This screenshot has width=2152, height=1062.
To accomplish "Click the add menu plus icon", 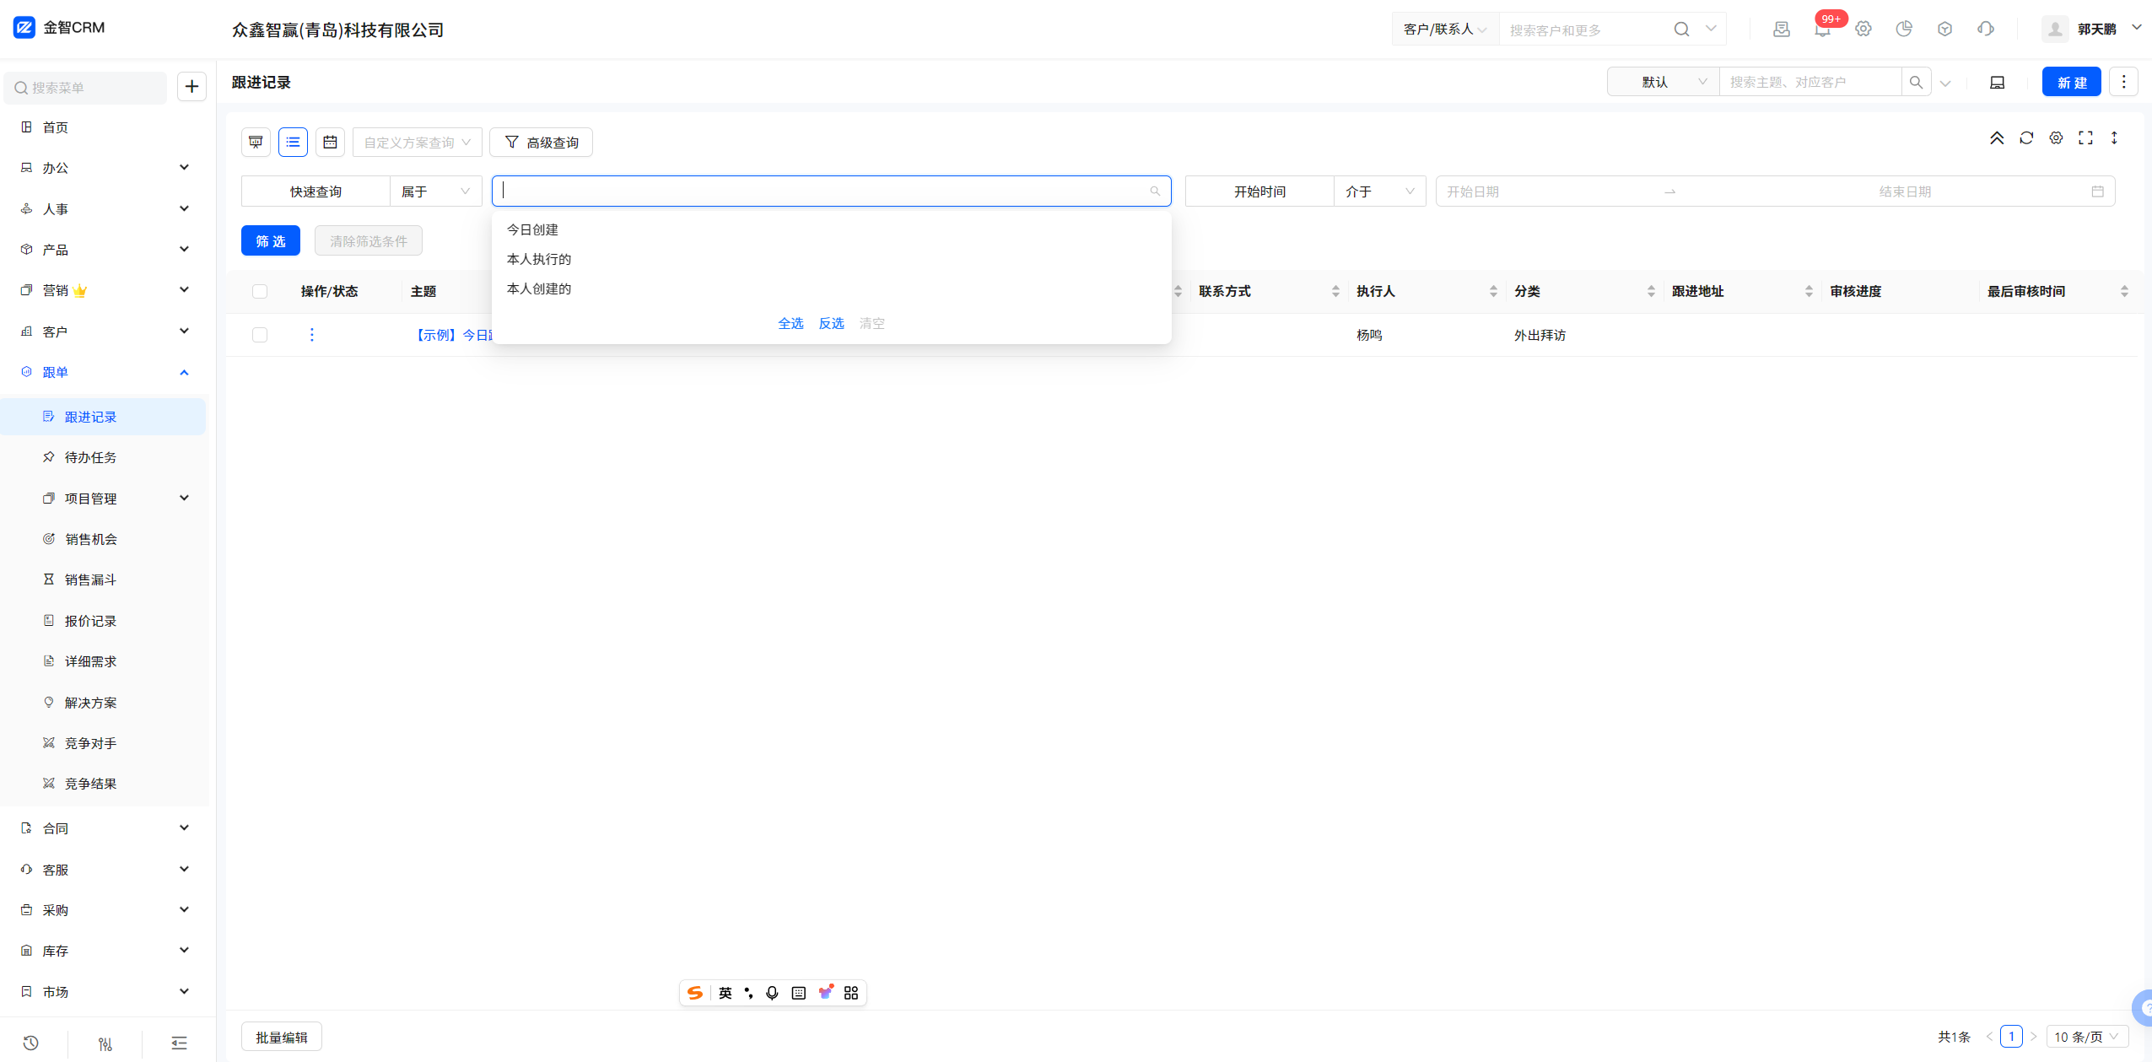I will point(191,87).
